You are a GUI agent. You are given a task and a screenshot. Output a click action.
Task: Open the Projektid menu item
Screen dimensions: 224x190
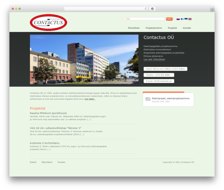coord(172,28)
